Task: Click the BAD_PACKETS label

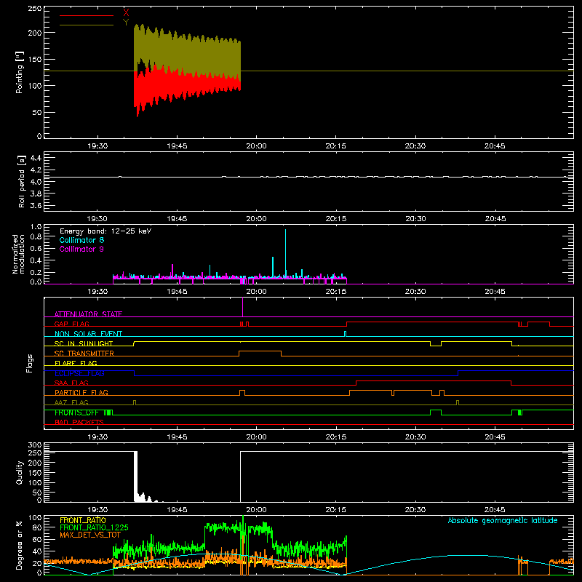Action: [x=79, y=422]
